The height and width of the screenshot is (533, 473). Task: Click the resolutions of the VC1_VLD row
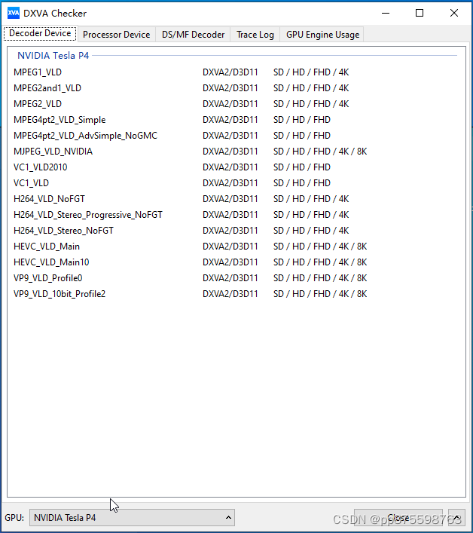pyautogui.click(x=302, y=183)
